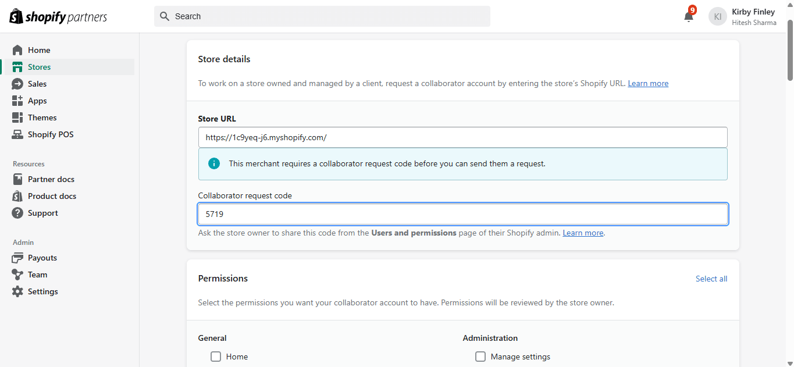Click the Partner docs book icon
The height and width of the screenshot is (367, 794).
pos(17,179)
